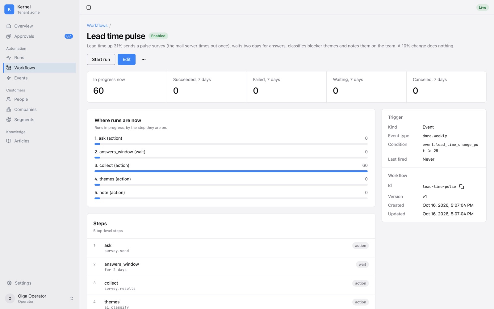Viewport: 494px width, 309px height.
Task: Select the collect survey.results step row
Action: click(x=231, y=286)
